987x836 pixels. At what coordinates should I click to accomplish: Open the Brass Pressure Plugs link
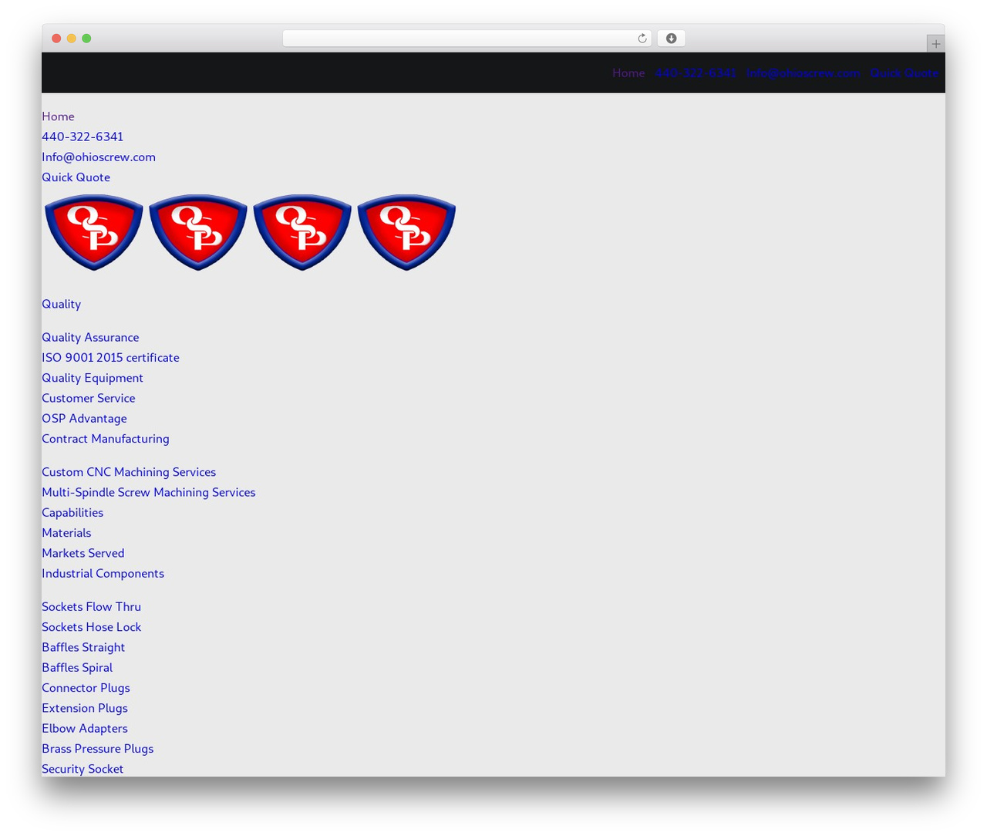tap(97, 749)
